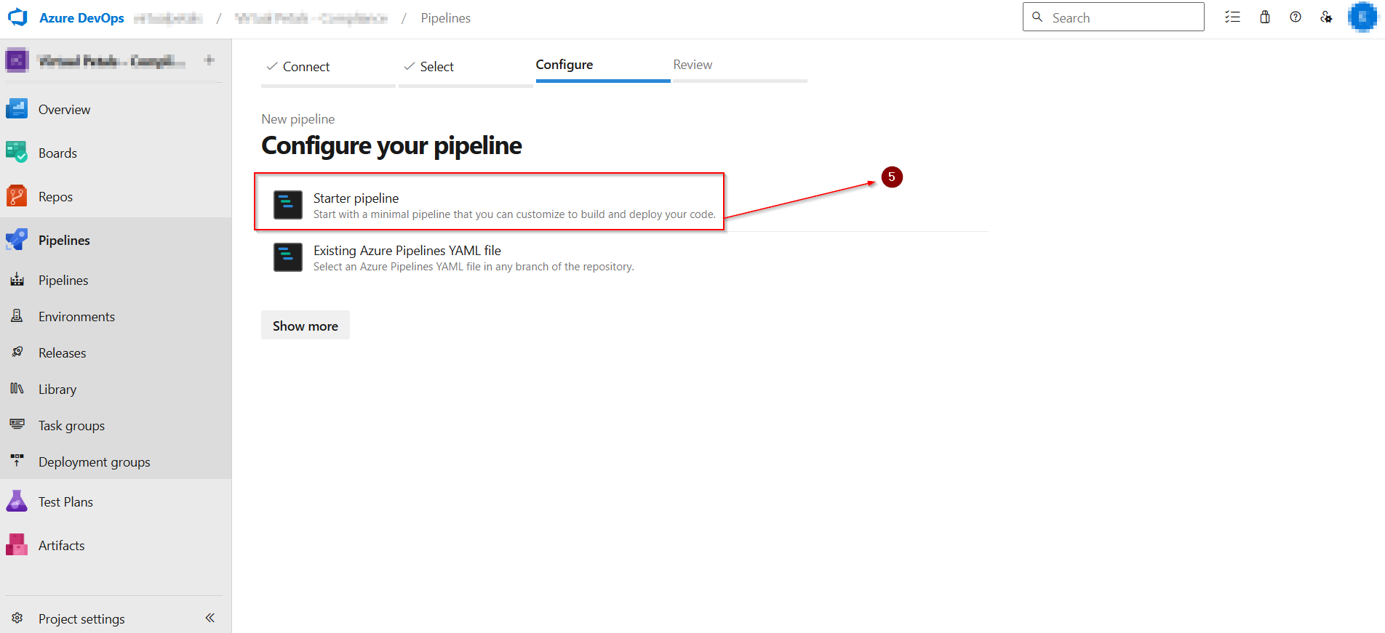Image resolution: width=1385 pixels, height=633 pixels.
Task: Click the Pipelines breadcrumb link
Action: (x=445, y=18)
